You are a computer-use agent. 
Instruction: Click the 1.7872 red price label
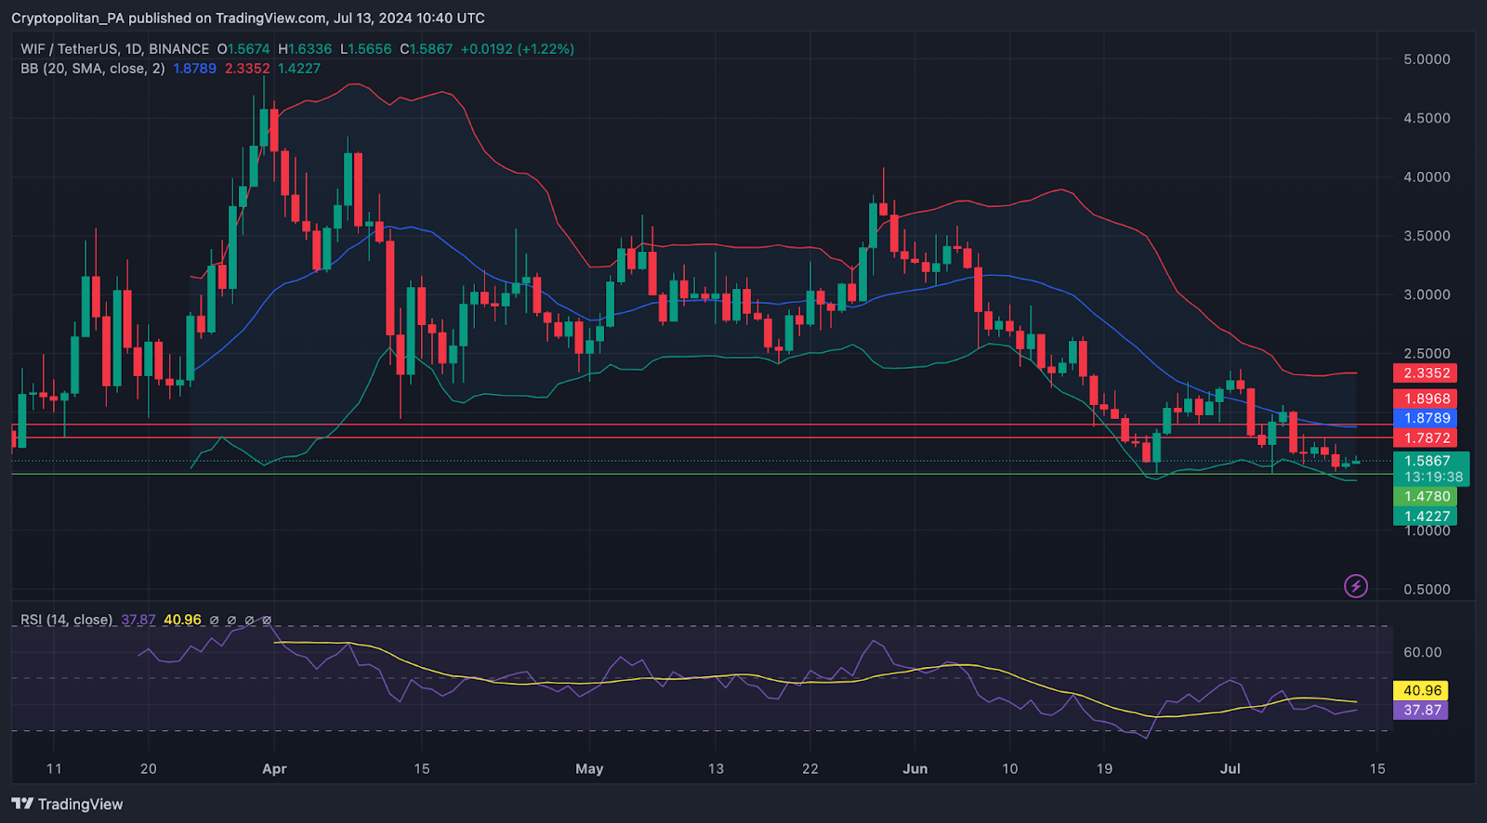1426,438
